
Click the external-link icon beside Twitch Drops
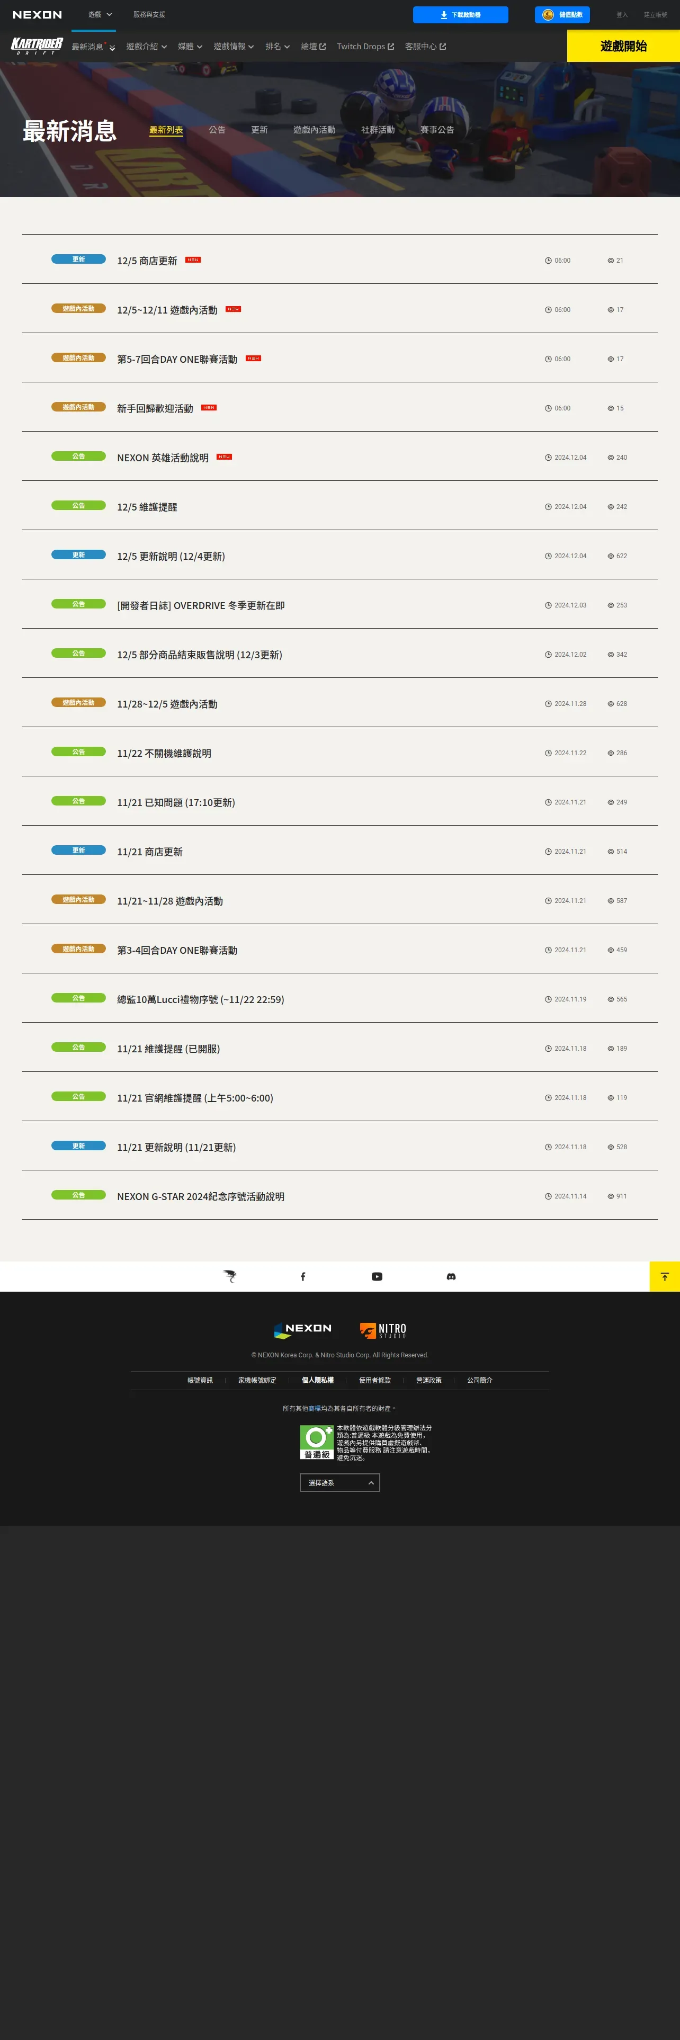click(391, 47)
